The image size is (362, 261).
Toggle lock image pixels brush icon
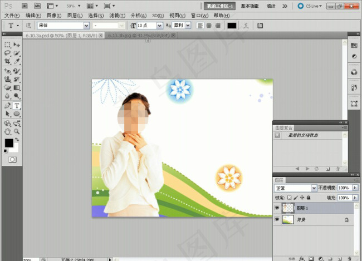click(x=296, y=198)
